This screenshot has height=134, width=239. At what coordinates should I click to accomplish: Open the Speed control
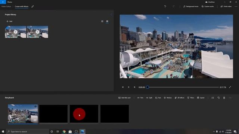[x=201, y=98]
